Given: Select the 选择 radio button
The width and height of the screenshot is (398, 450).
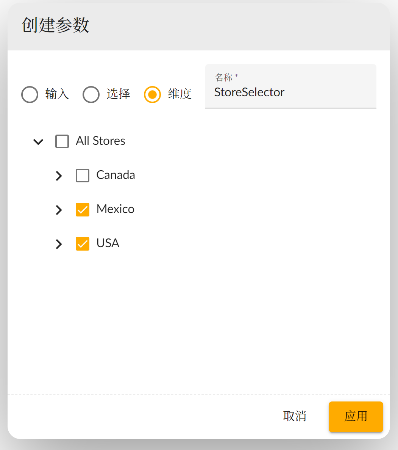Looking at the screenshot, I should tap(91, 94).
